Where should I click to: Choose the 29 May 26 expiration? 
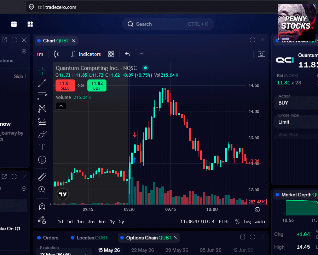click(177, 250)
